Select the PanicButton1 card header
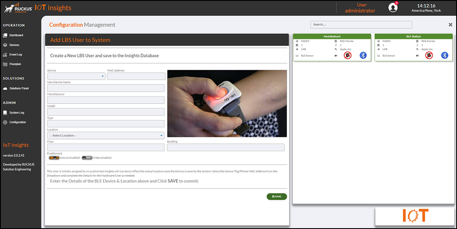Viewport: 457px width, 229px height. tap(332, 36)
